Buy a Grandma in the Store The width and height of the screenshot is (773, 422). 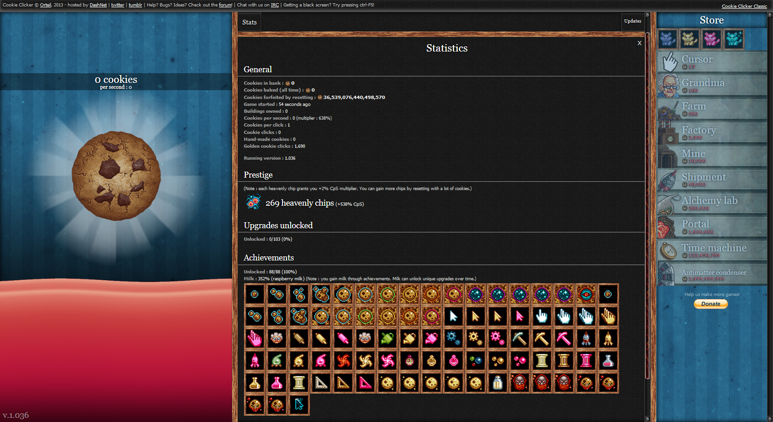[x=712, y=86]
